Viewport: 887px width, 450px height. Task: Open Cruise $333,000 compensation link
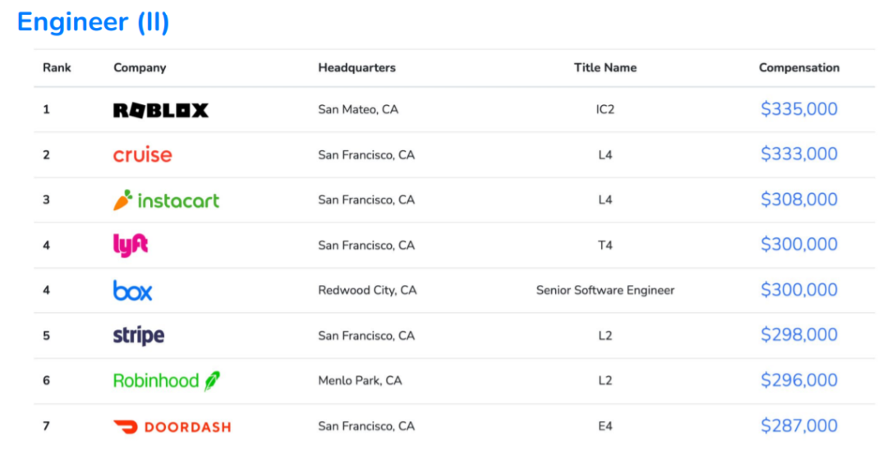pos(798,154)
